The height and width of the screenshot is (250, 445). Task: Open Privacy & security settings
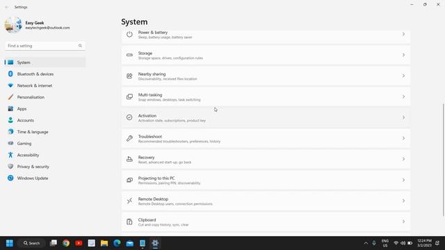[x=45, y=167]
